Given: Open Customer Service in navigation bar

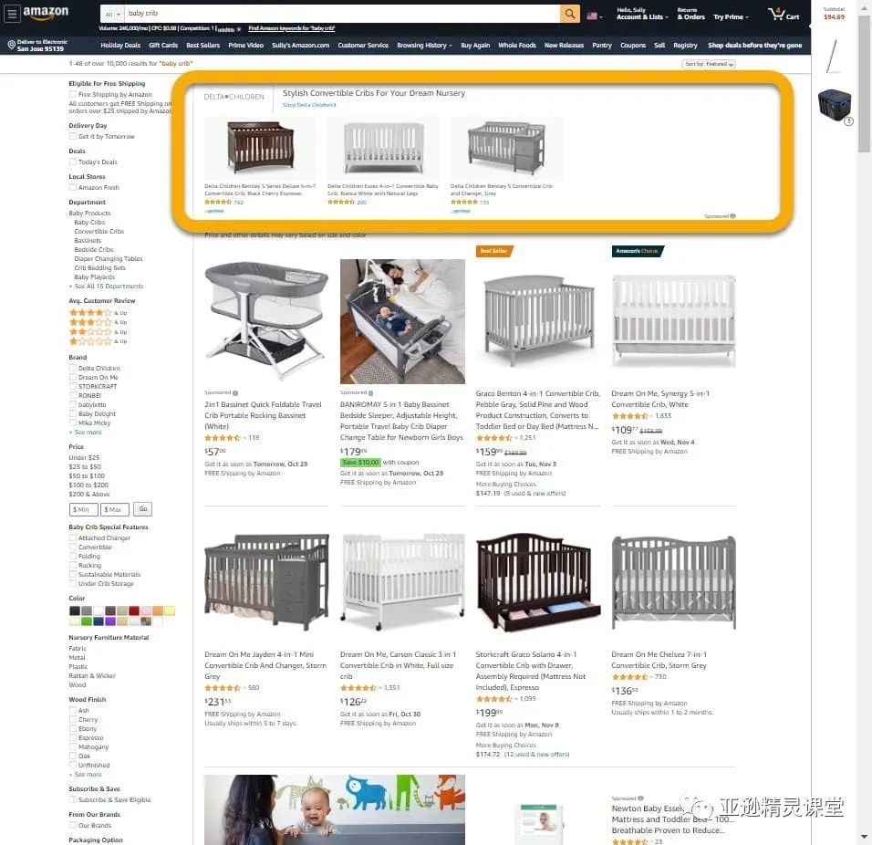Looking at the screenshot, I should tap(363, 45).
